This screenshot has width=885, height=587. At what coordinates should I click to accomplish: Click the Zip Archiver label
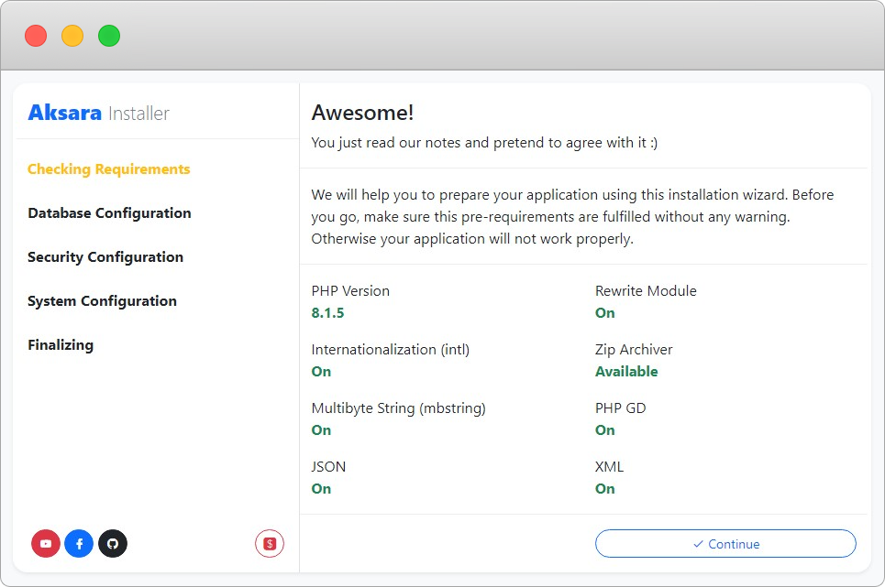(634, 349)
